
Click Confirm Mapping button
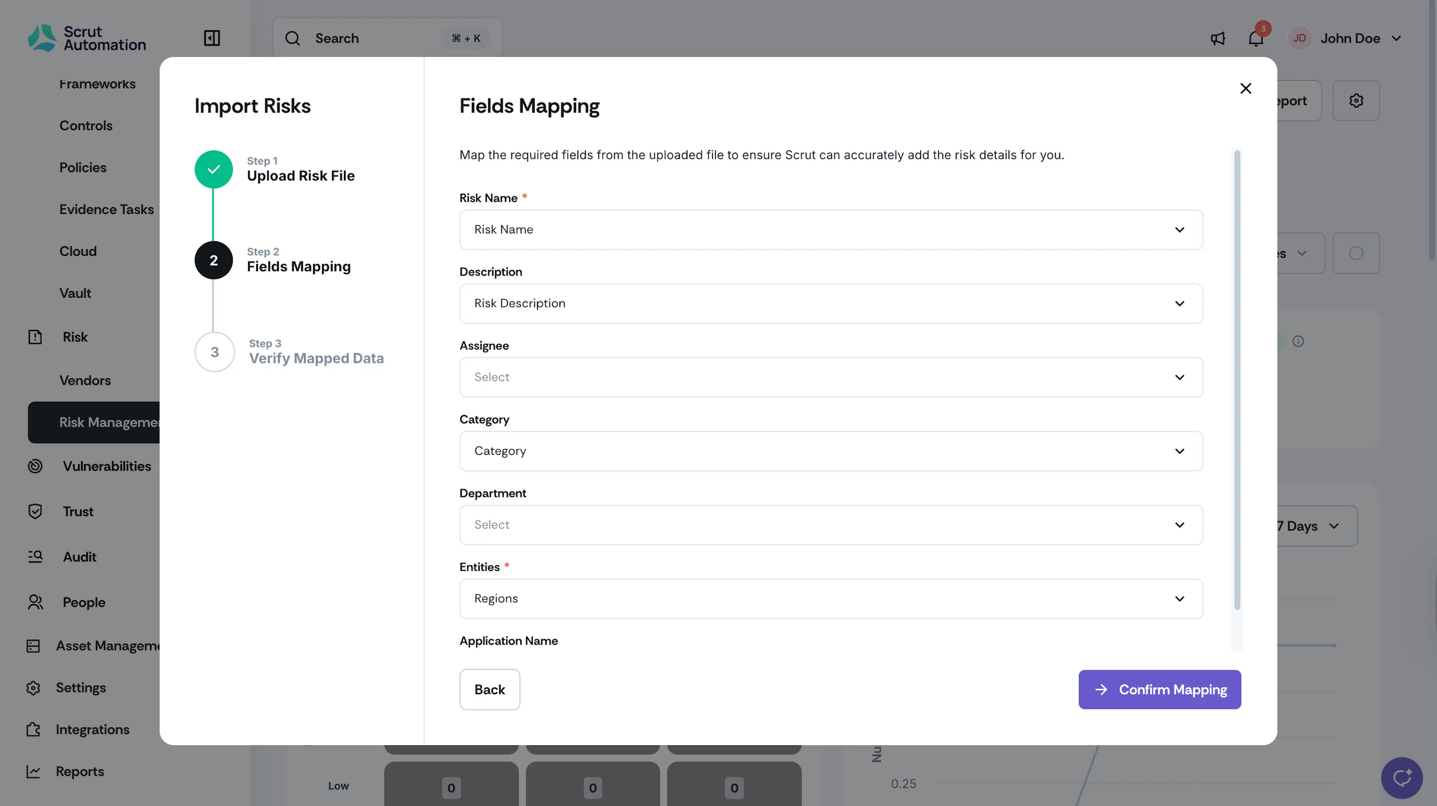click(x=1159, y=690)
